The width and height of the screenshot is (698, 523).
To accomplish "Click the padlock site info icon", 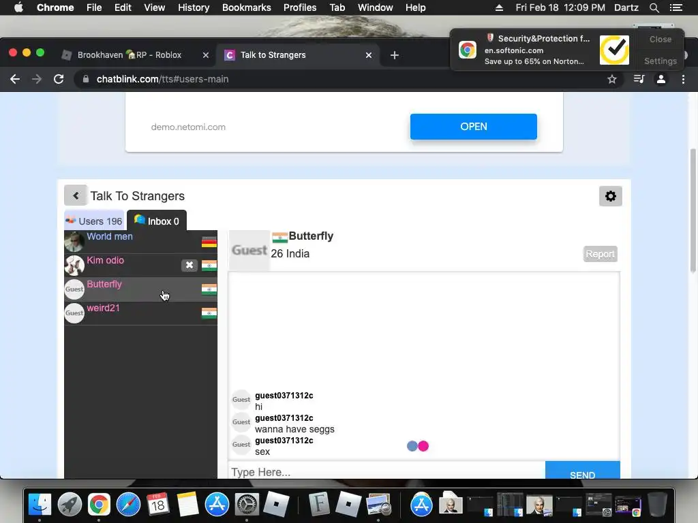I will 85,79.
